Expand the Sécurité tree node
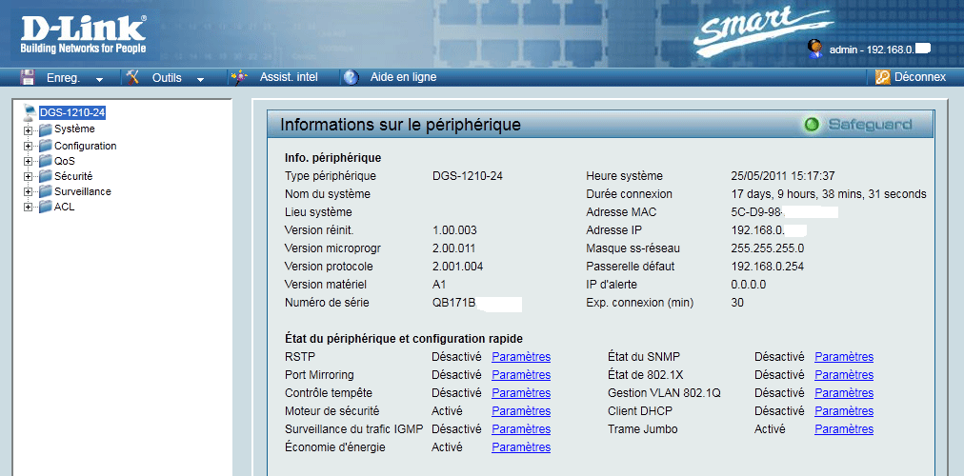Viewport: 964px width, 476px height. [28, 177]
